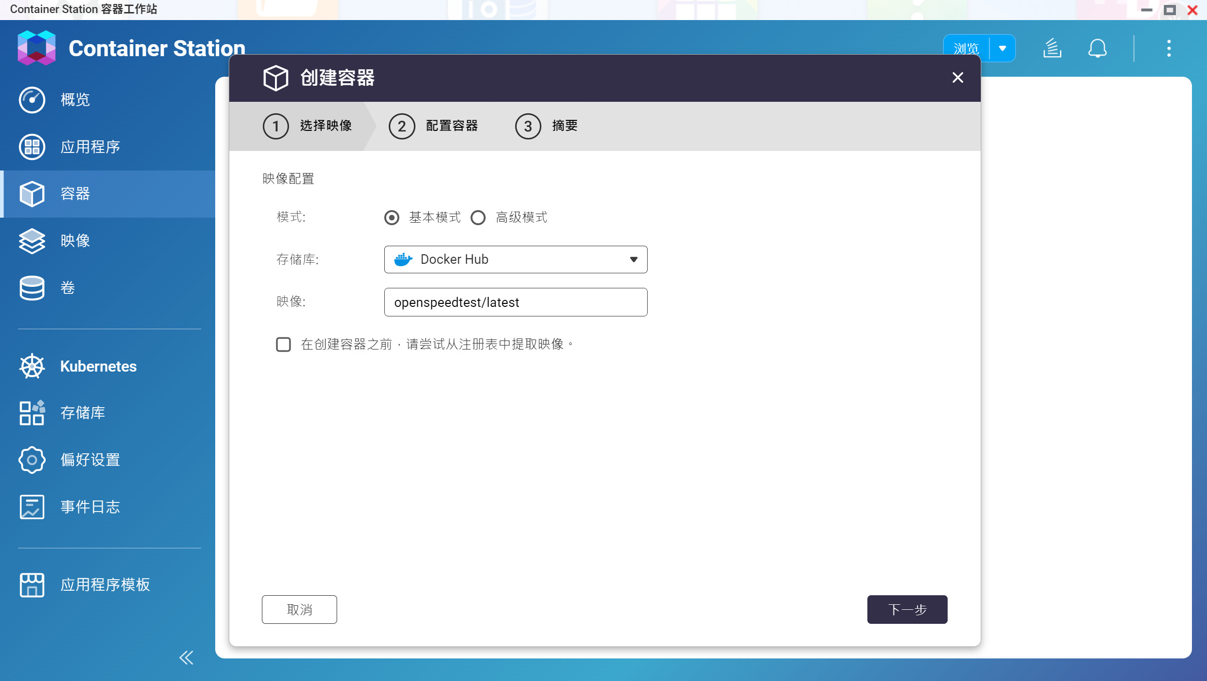Open the Preferences gear icon in sidebar

click(32, 460)
